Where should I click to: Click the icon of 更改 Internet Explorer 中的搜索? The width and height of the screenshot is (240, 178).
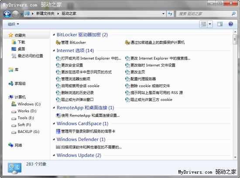point(127,58)
